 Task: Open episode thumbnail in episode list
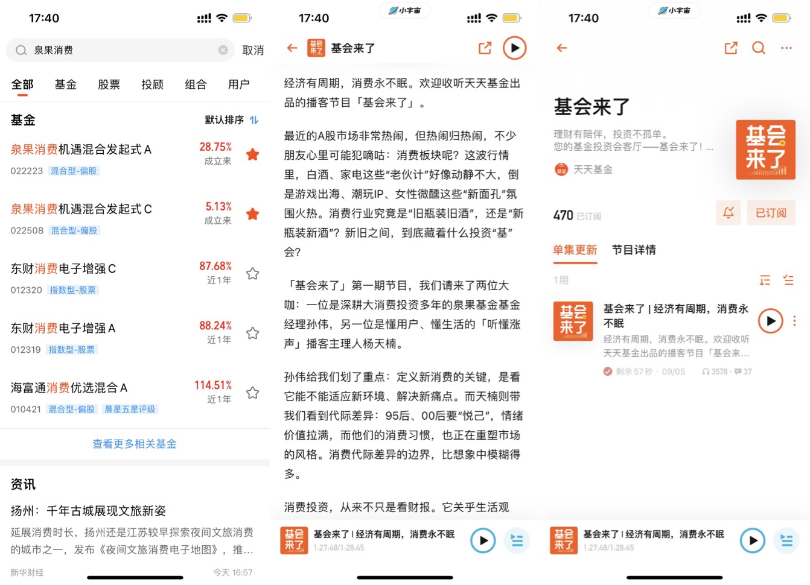(573, 321)
